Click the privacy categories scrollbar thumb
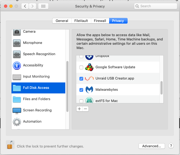Image resolution: width=180 pixels, height=155 pixels. [67, 86]
